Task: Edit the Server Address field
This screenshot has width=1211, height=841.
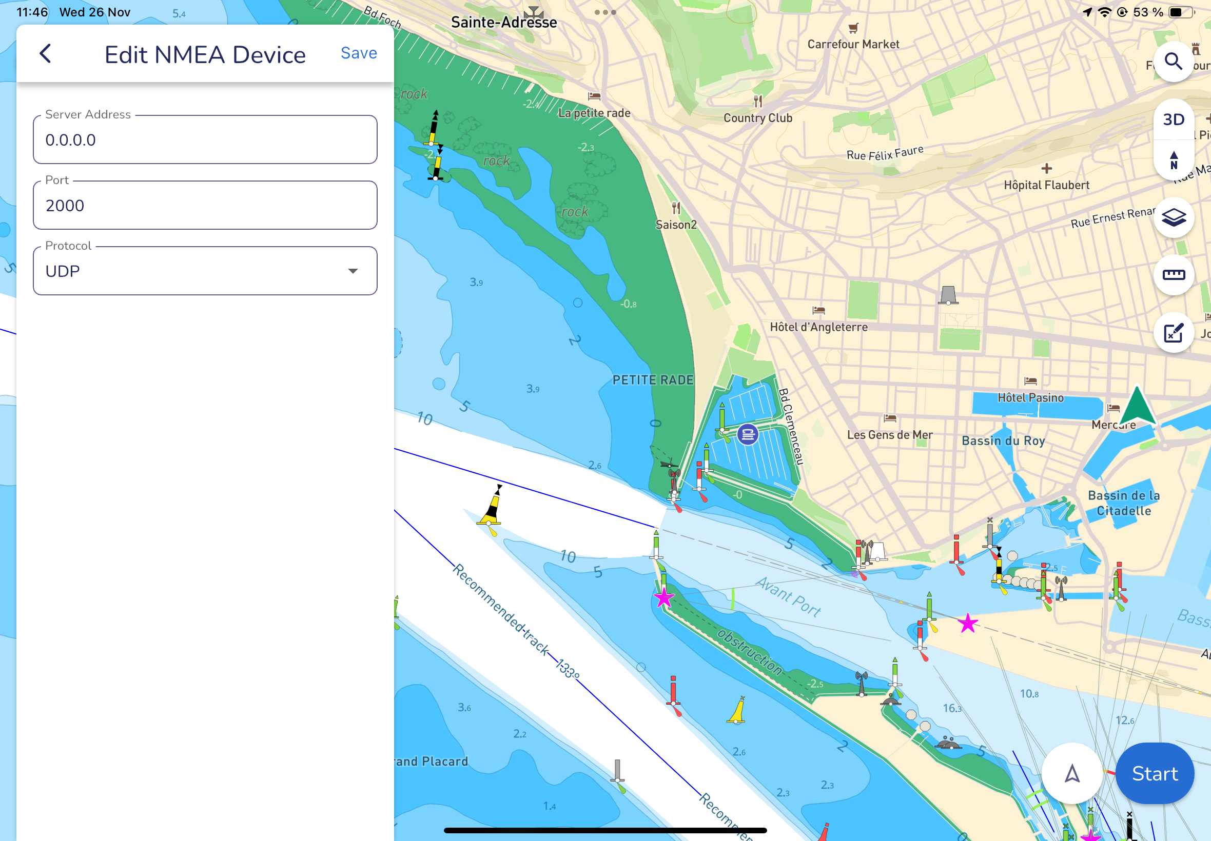Action: 205,140
